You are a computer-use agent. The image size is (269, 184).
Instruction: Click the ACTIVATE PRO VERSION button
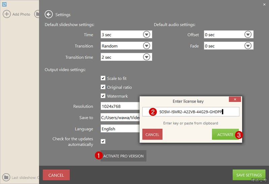coord(123,156)
